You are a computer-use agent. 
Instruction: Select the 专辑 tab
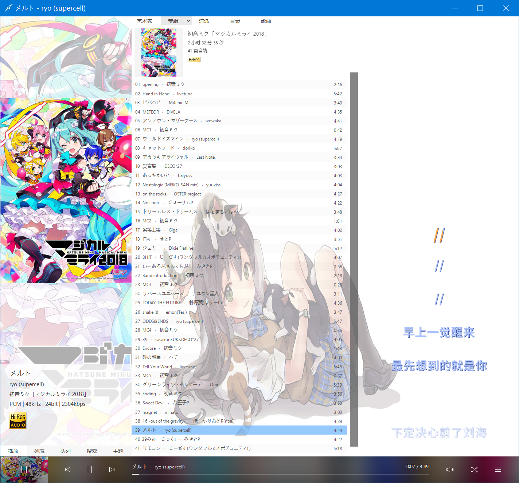point(173,21)
